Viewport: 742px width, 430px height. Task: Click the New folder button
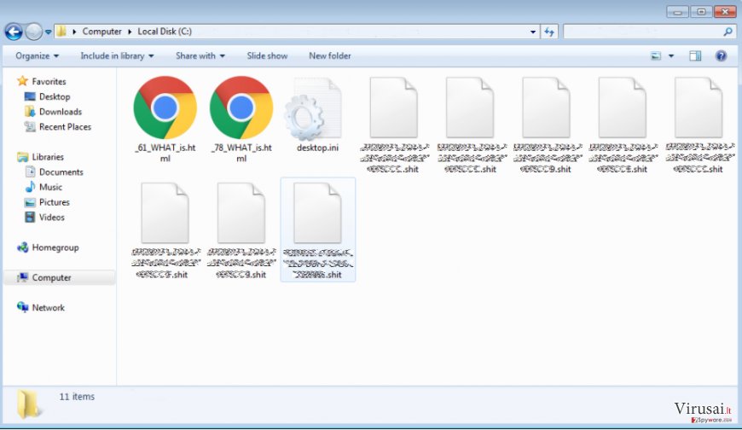[x=330, y=55]
